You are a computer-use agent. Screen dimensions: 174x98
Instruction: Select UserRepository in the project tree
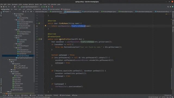(x=23, y=34)
